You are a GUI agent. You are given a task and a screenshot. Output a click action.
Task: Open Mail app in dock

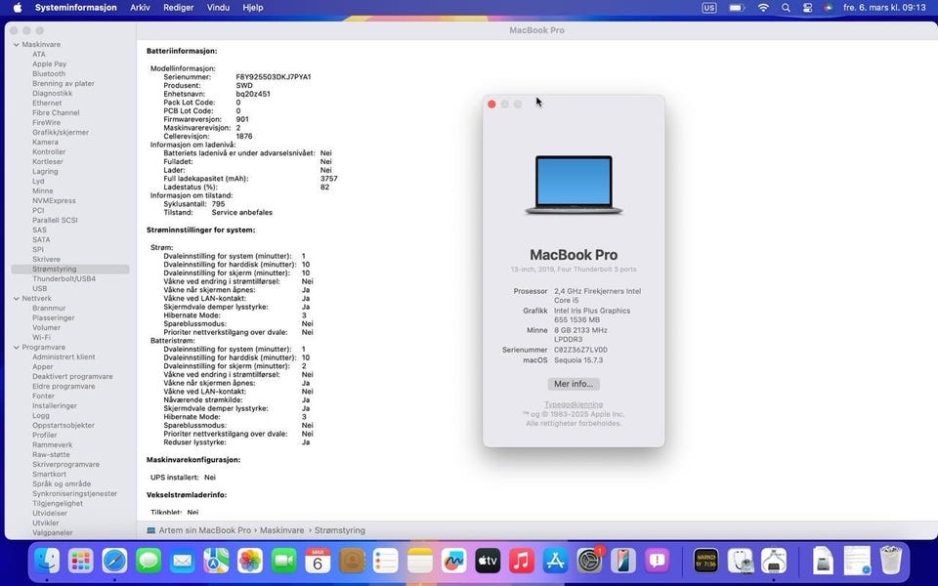[x=183, y=561]
